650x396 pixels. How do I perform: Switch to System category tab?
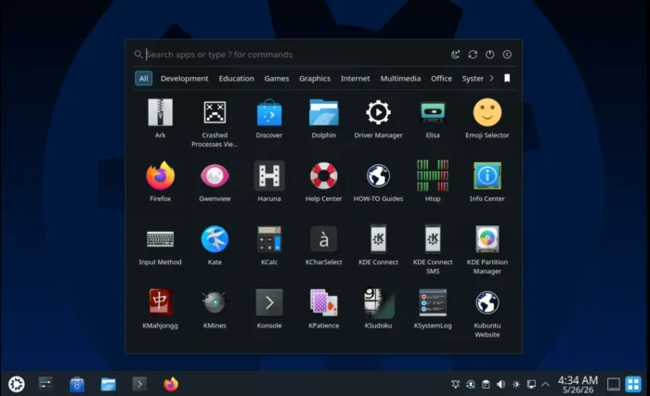point(473,78)
